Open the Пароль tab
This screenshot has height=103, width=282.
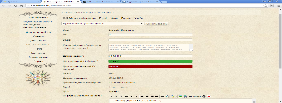126,18
